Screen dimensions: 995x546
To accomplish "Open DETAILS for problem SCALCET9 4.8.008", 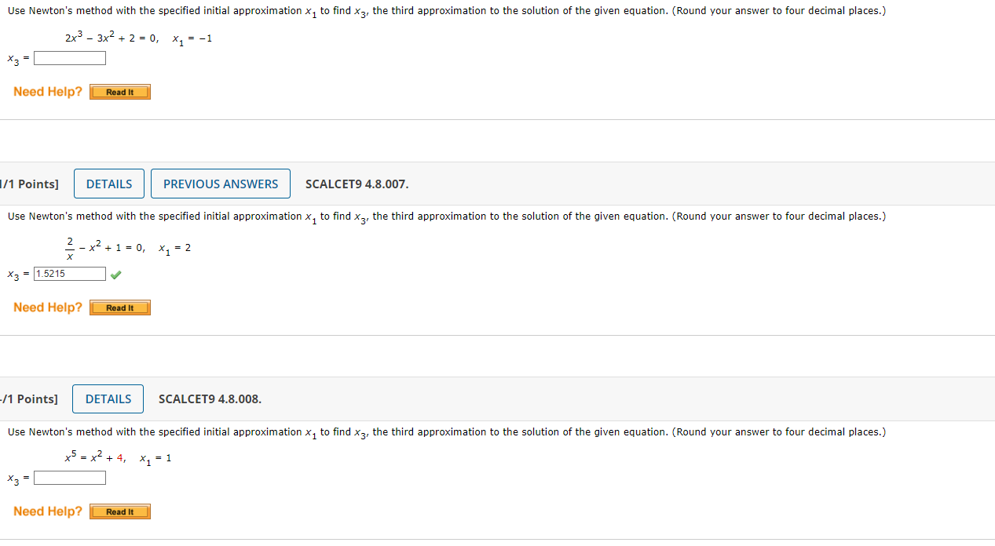I will click(x=108, y=399).
